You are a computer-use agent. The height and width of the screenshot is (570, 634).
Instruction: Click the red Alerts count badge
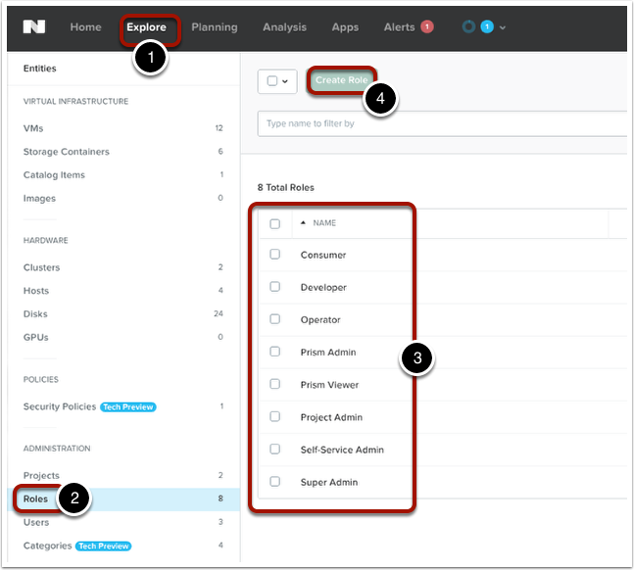426,27
